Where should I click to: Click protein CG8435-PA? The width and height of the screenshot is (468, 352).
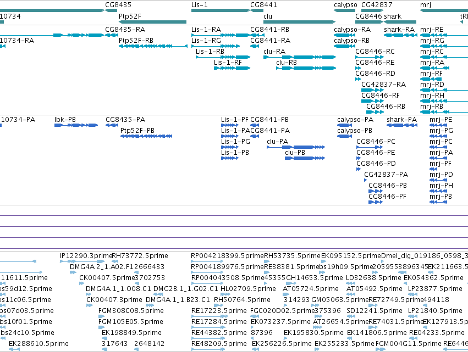pos(125,120)
